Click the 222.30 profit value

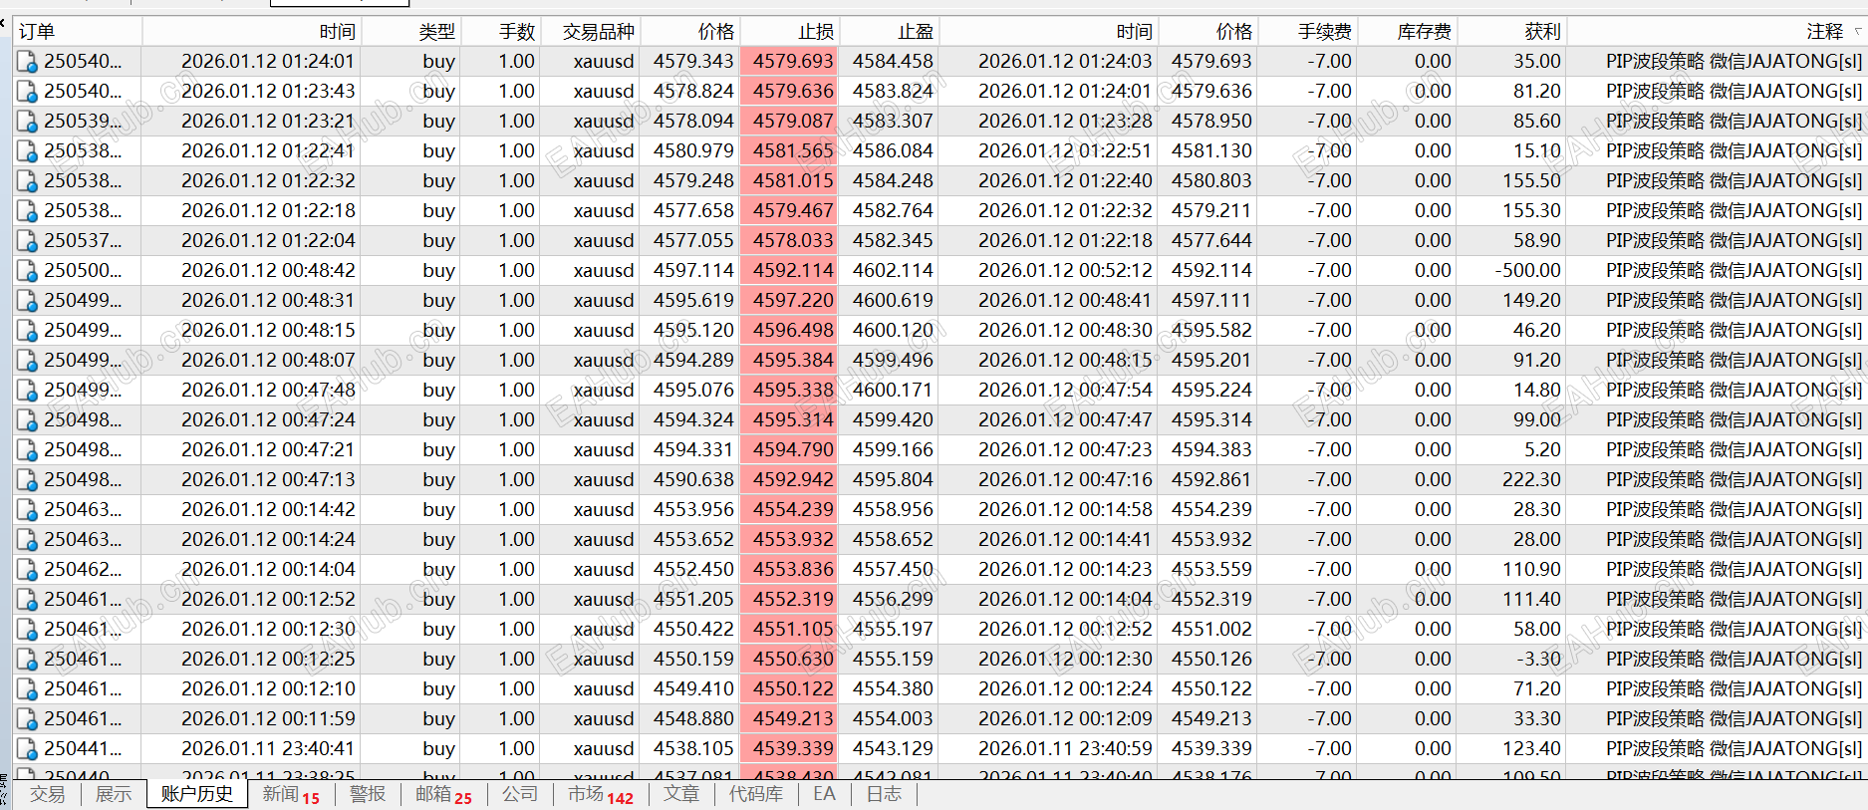coord(1531,480)
